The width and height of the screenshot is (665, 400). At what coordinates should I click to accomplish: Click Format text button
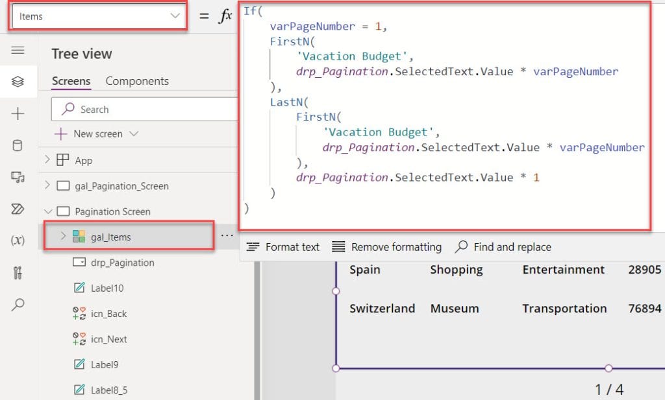pos(283,247)
